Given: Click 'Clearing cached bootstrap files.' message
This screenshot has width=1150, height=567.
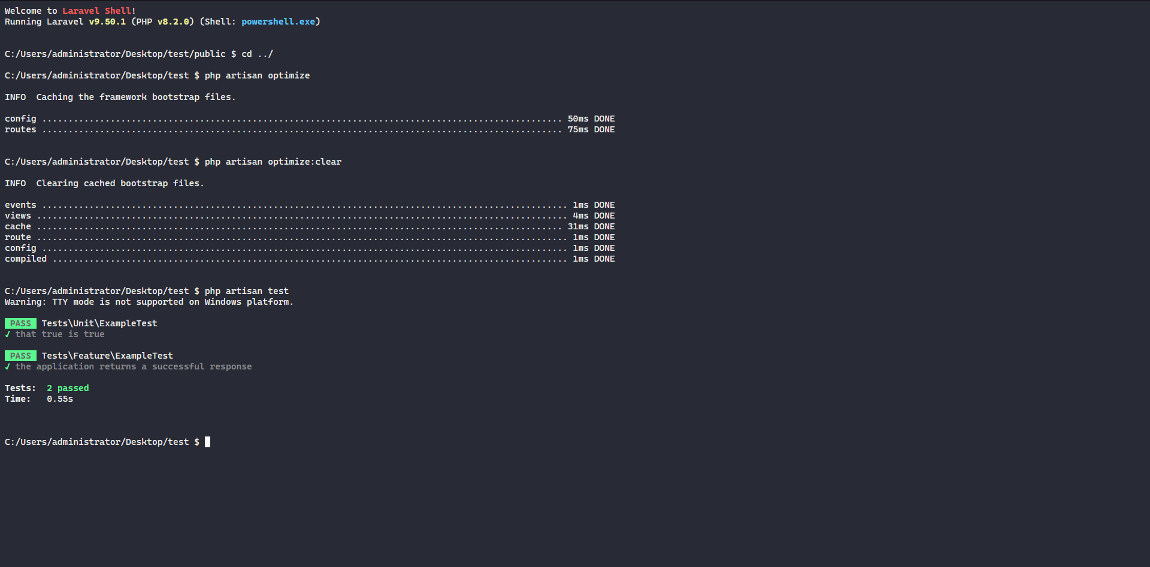Looking at the screenshot, I should click(x=120, y=183).
